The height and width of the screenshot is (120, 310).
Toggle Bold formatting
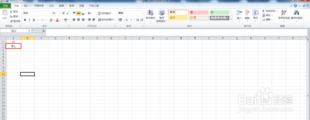pyautogui.click(x=25, y=20)
